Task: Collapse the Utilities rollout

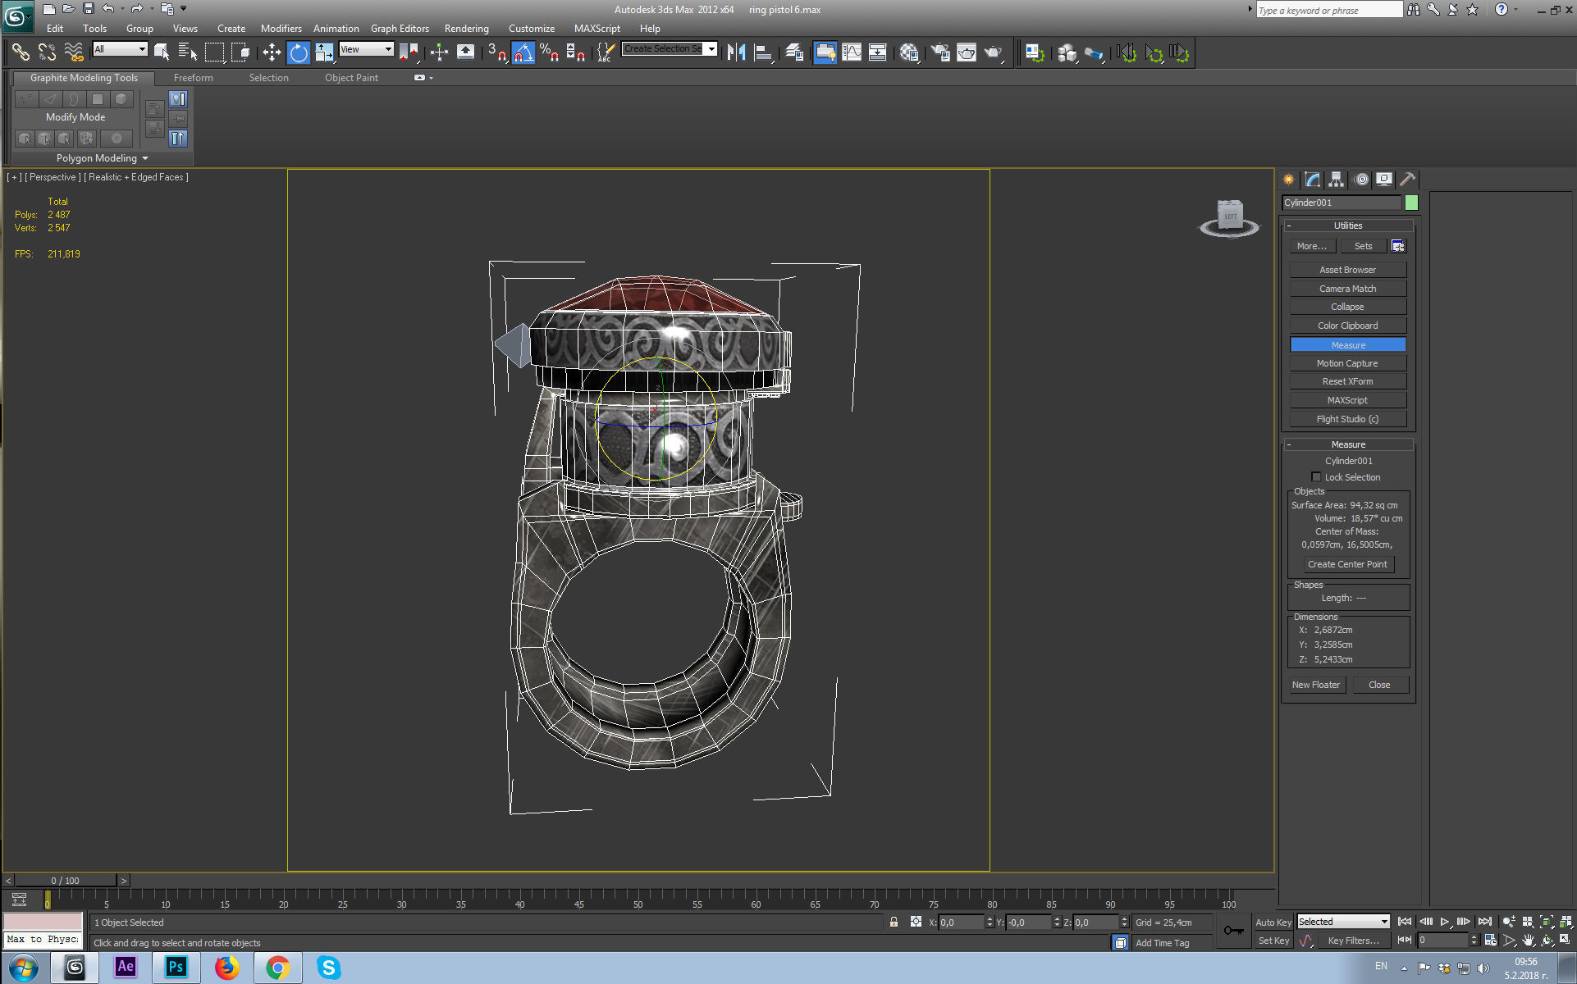Action: click(1348, 225)
